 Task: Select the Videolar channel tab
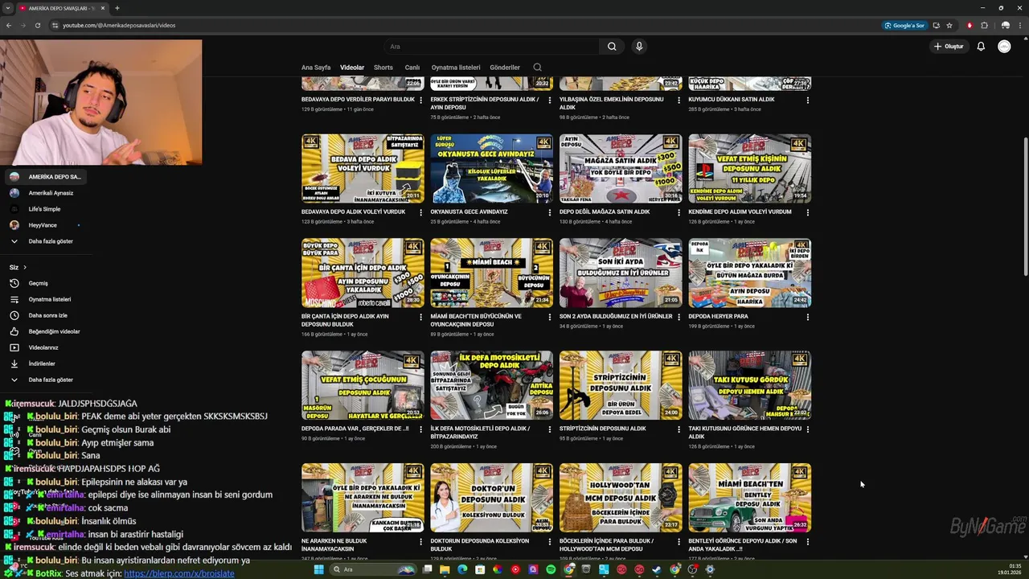(x=352, y=68)
